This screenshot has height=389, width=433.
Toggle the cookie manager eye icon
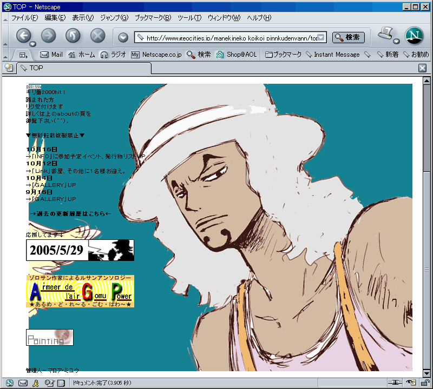pos(411,383)
